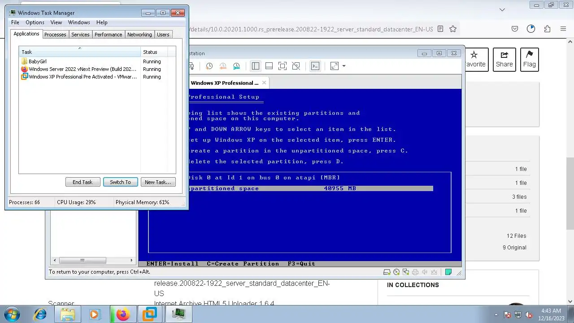Open the Firefox application hamburger menu
Viewport: 574px width, 323px height.
pos(563,29)
